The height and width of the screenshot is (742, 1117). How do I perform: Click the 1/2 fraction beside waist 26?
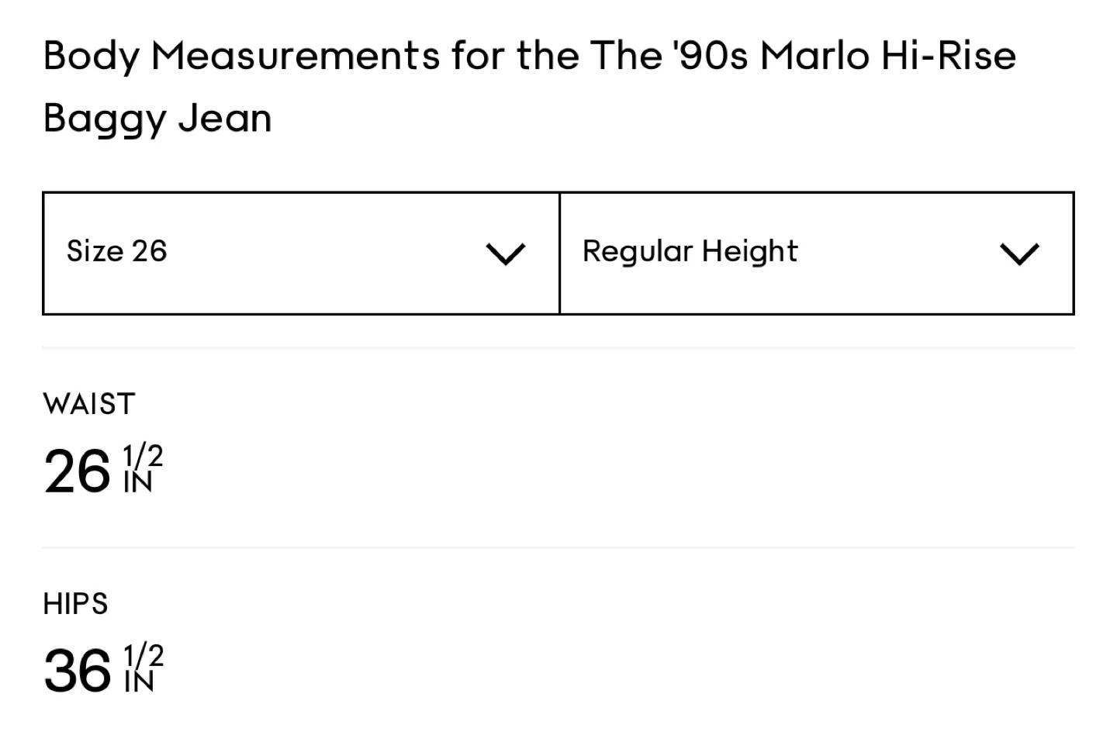point(143,457)
